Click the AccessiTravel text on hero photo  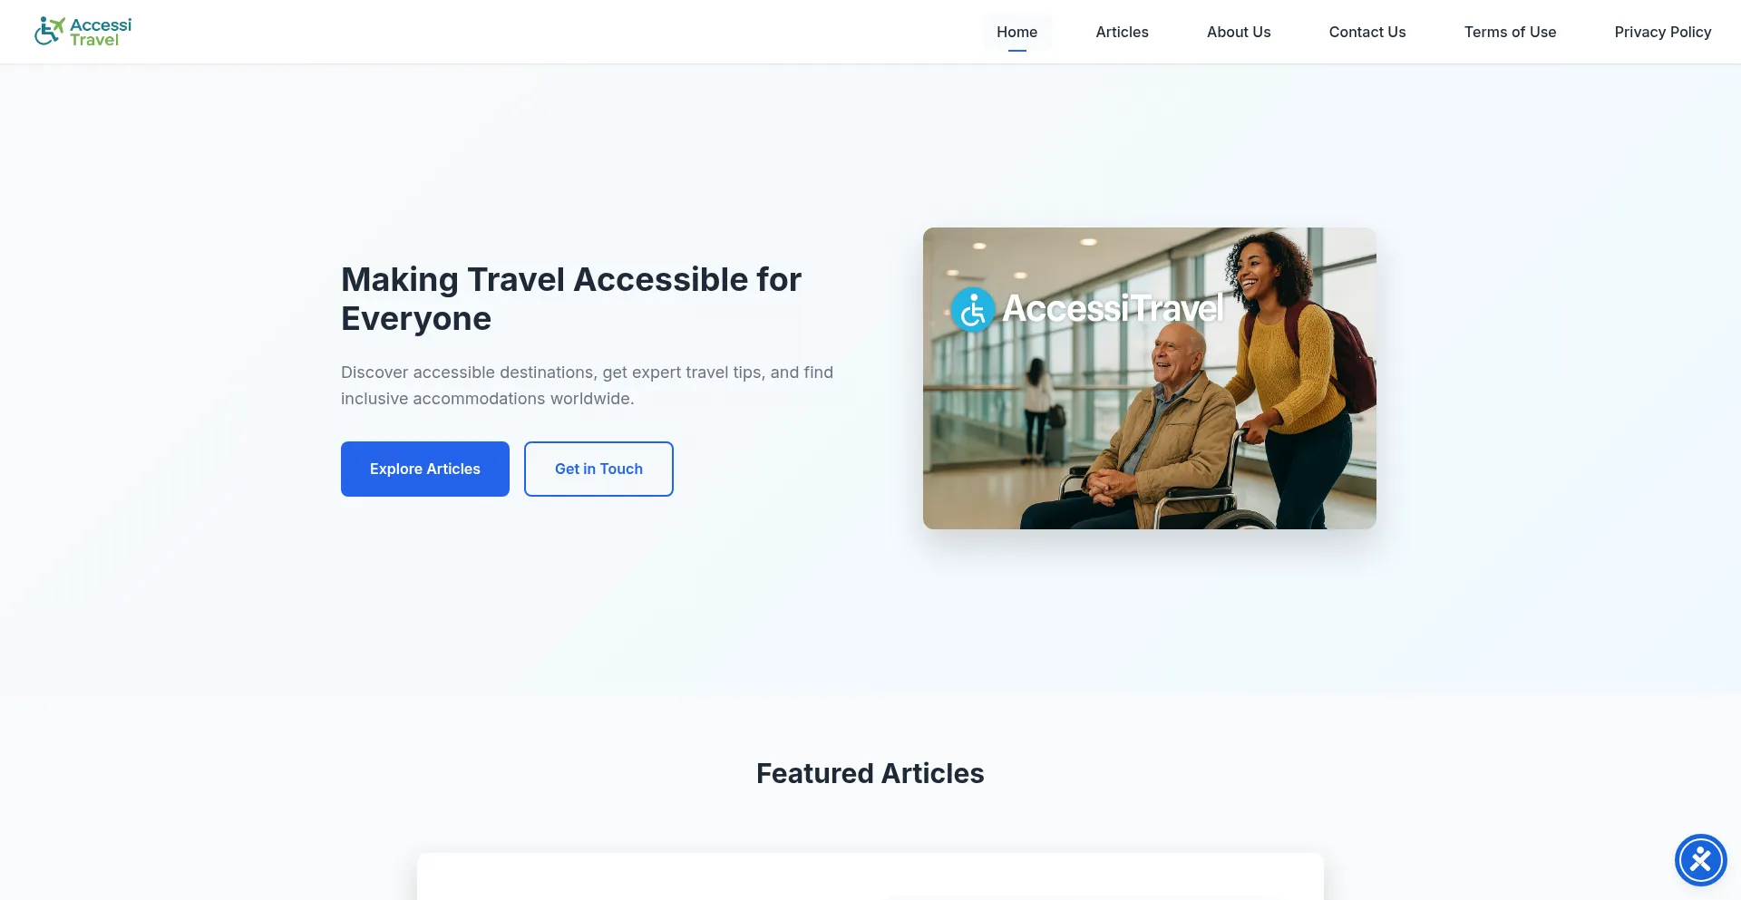(1114, 308)
